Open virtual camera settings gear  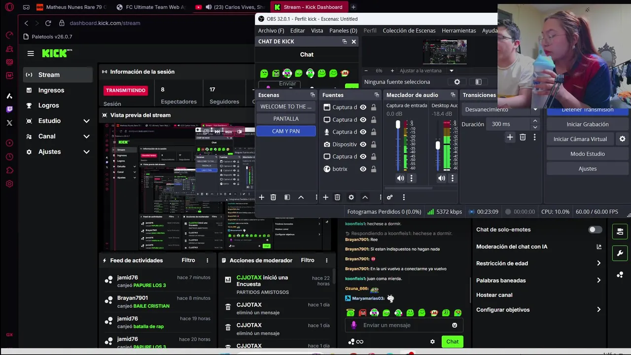click(622, 139)
